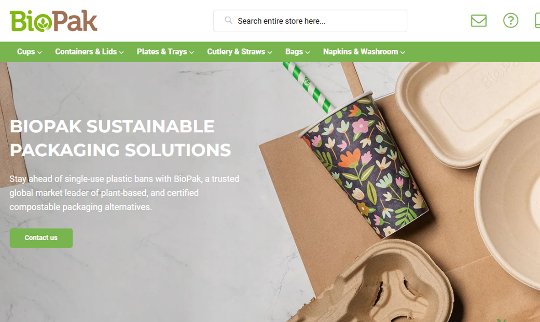540x322 pixels.
Task: Expand the Napkins & Washroom chevron
Action: tap(403, 52)
